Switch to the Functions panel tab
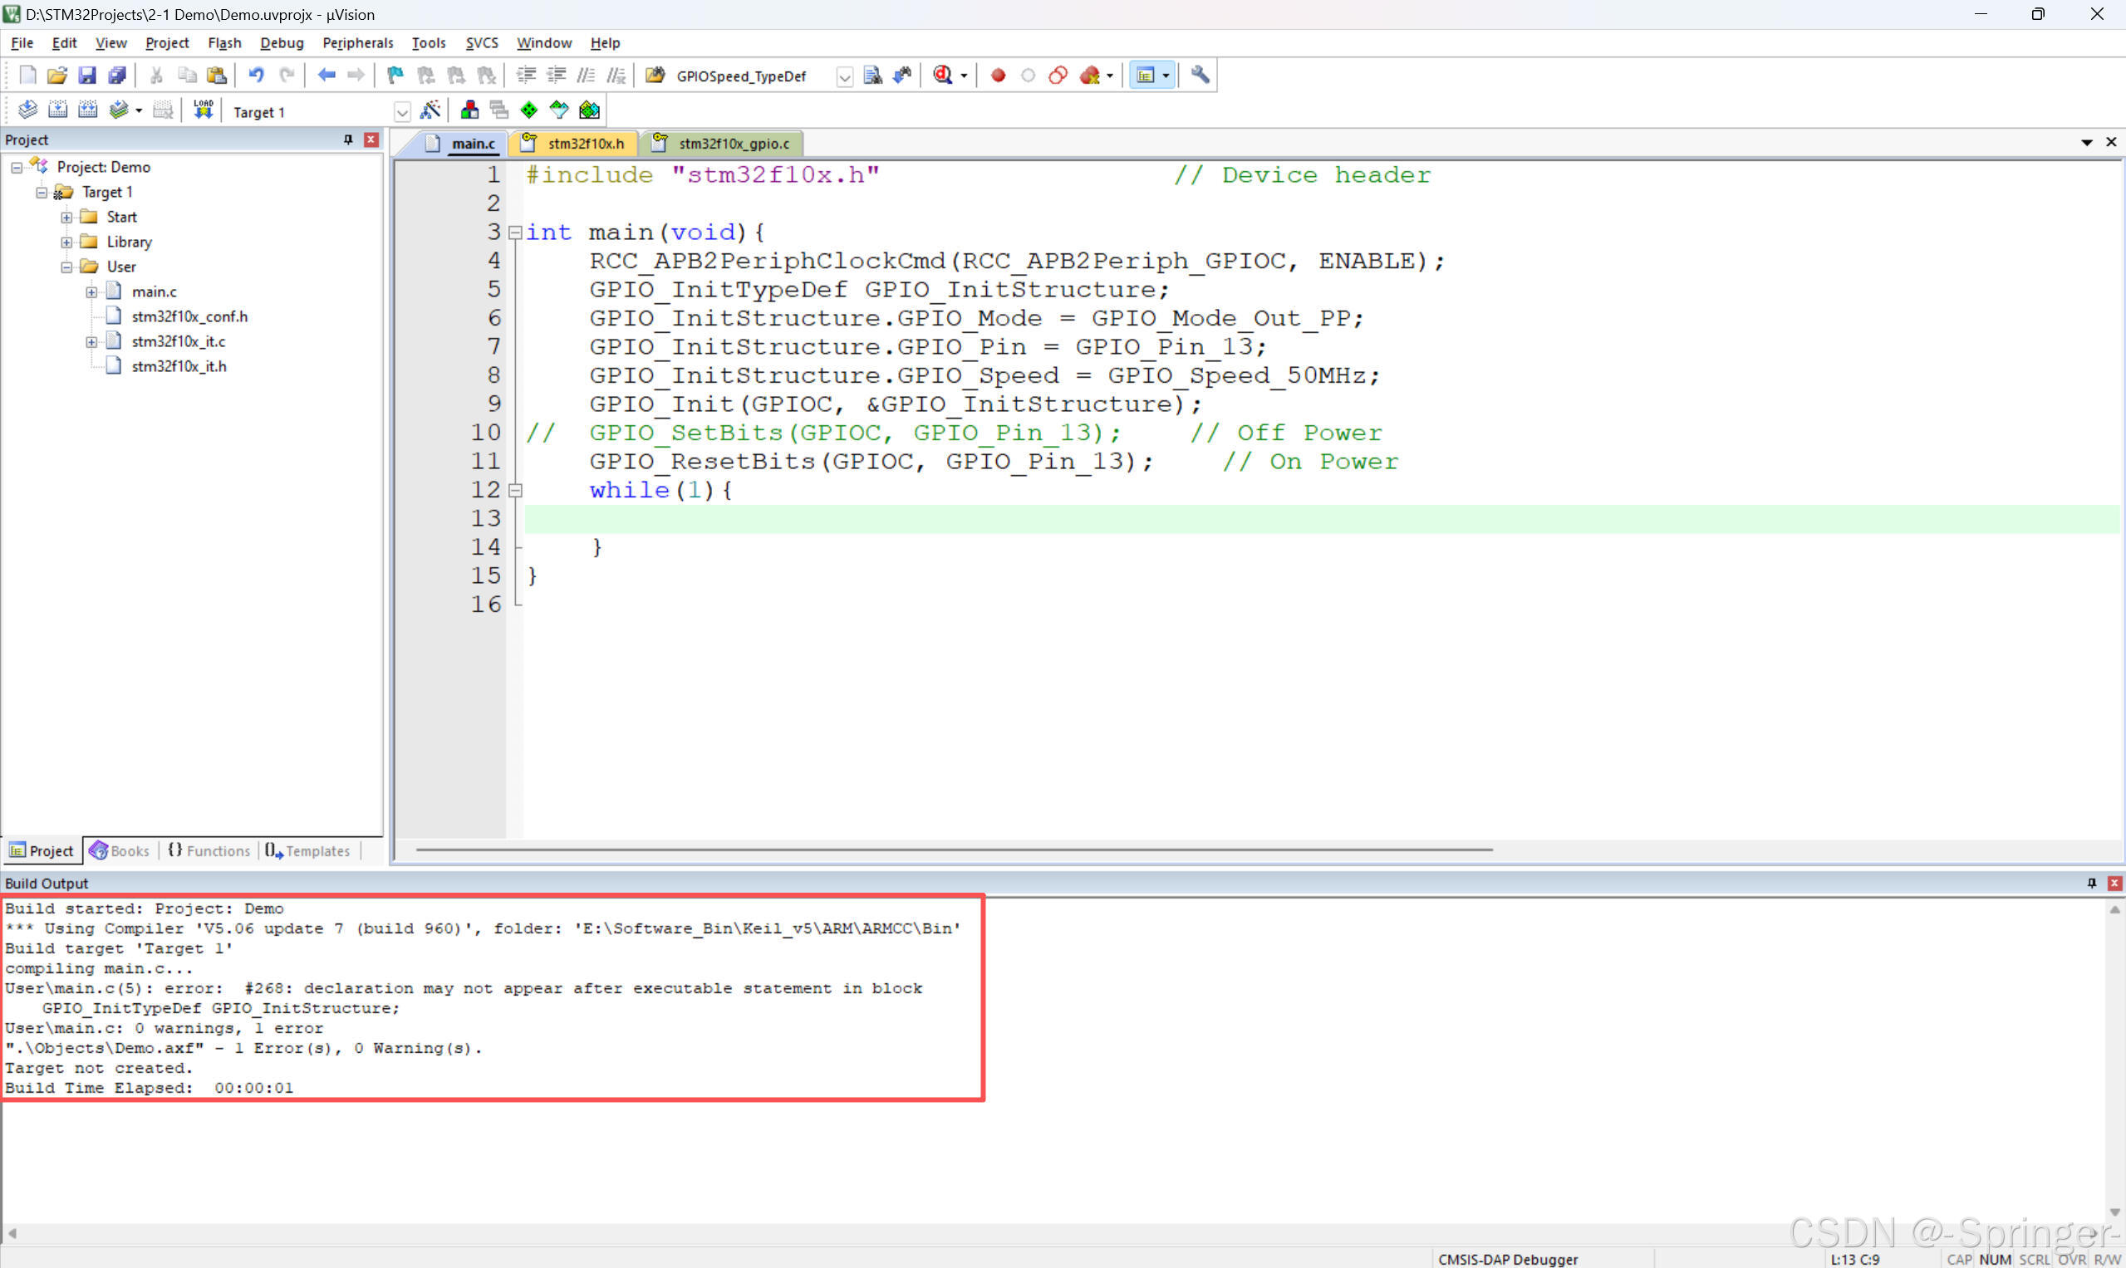 tap(209, 850)
